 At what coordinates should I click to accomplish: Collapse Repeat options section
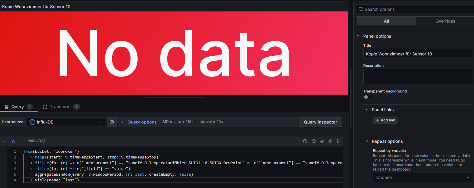[366, 141]
